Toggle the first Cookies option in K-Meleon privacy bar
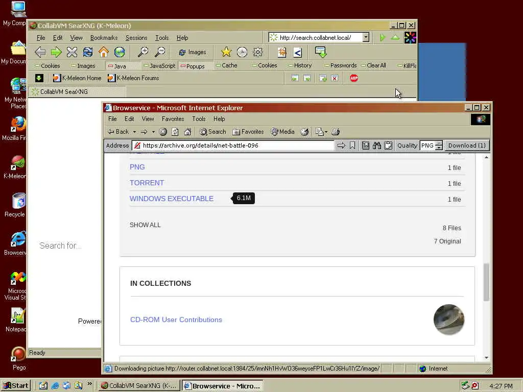 pos(47,66)
